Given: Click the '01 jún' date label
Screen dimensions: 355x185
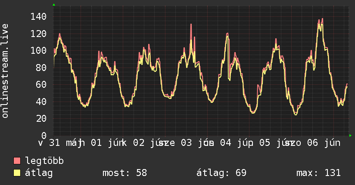Looking at the screenshot, I should (108, 143).
